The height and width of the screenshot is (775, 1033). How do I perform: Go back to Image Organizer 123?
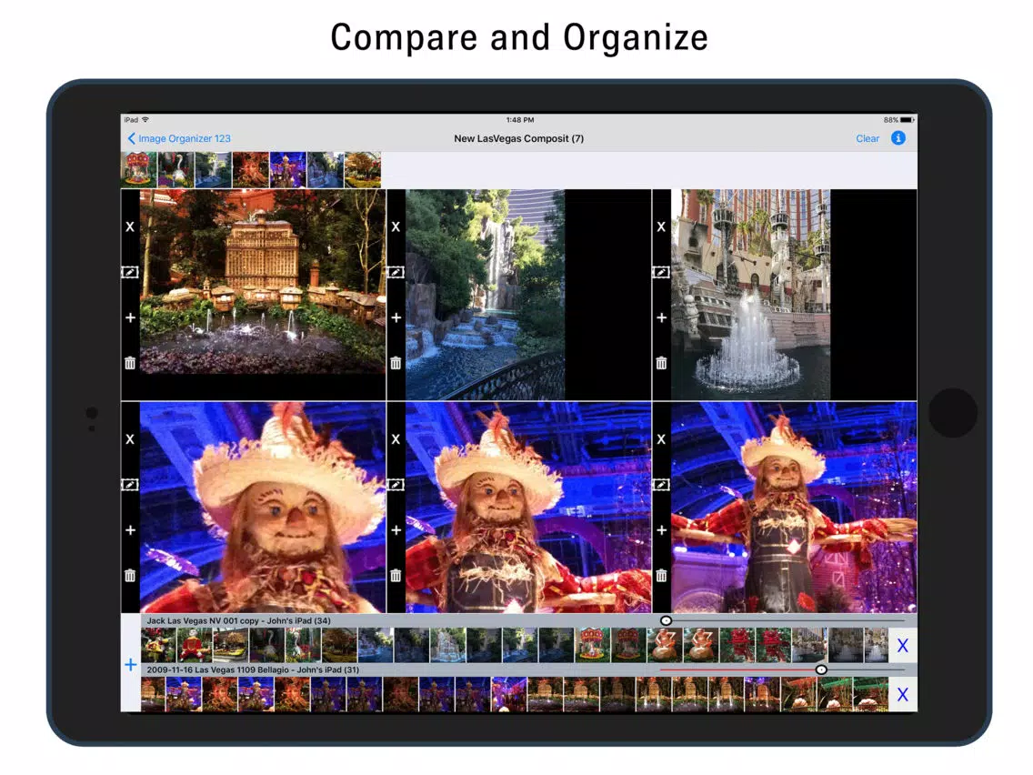[178, 138]
